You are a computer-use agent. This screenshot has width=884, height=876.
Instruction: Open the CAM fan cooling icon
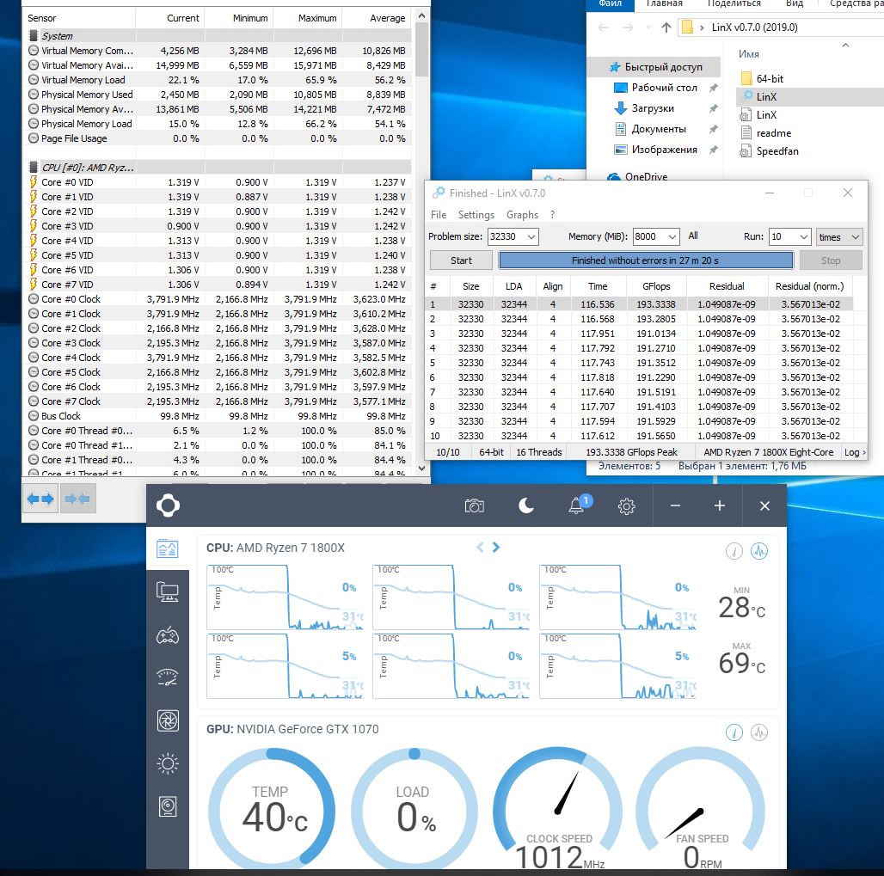[168, 720]
